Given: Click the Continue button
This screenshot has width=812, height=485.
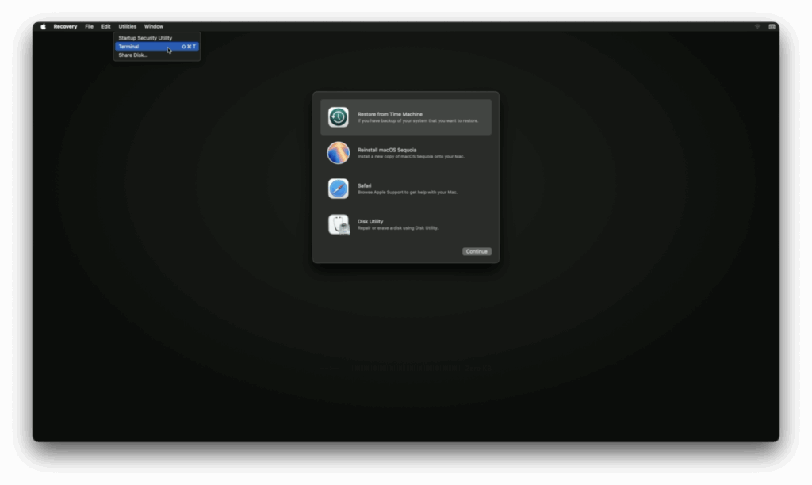Looking at the screenshot, I should click(x=477, y=251).
